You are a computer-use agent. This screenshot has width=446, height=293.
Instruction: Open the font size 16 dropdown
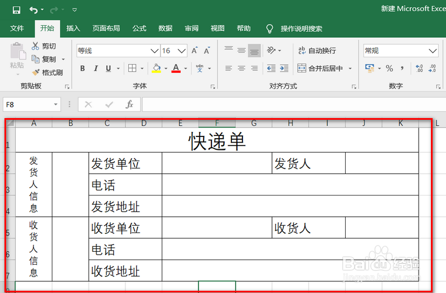[x=182, y=51]
